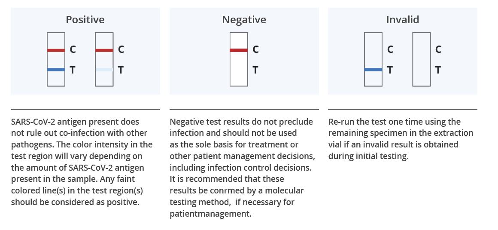The image size is (498, 230).
Task: Click "C" label beside first Positive strip
Action: pyautogui.click(x=73, y=50)
